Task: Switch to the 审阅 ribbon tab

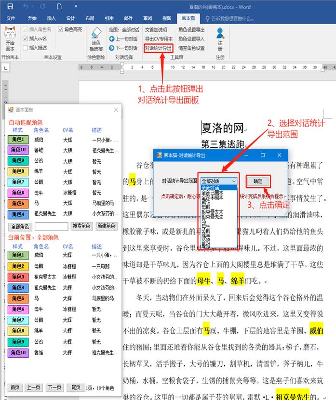Action: [x=148, y=18]
